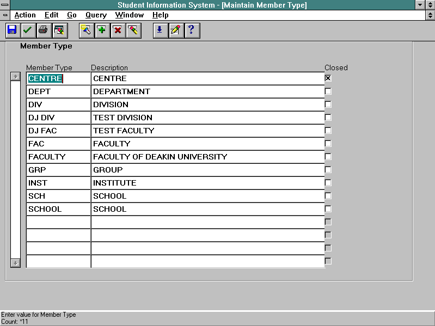
Task: Click the green plus insert record icon
Action: [102, 30]
